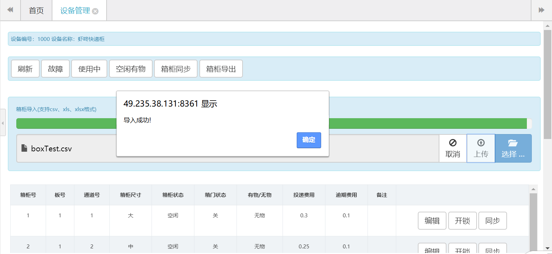The height and width of the screenshot is (254, 552).
Task: Click the table scrollbar up arrow
Action: click(533, 189)
